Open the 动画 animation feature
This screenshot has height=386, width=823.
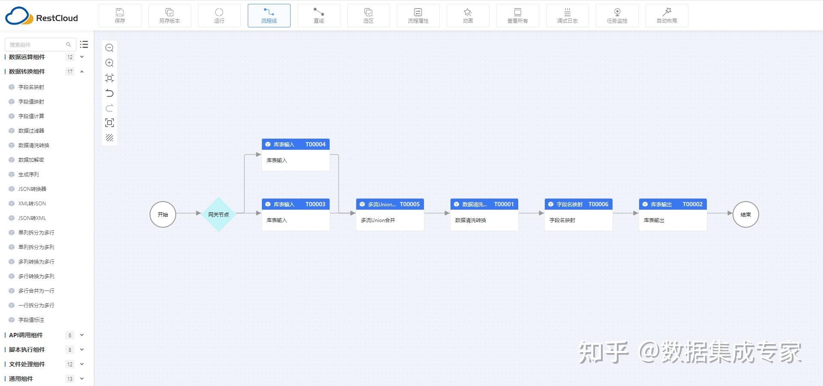point(468,15)
